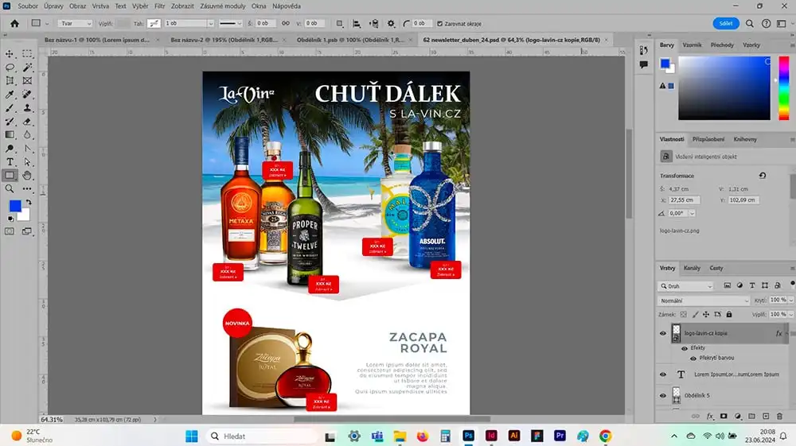This screenshot has height=446, width=796.
Task: Open the Normální blend mode dropdown
Action: click(703, 301)
